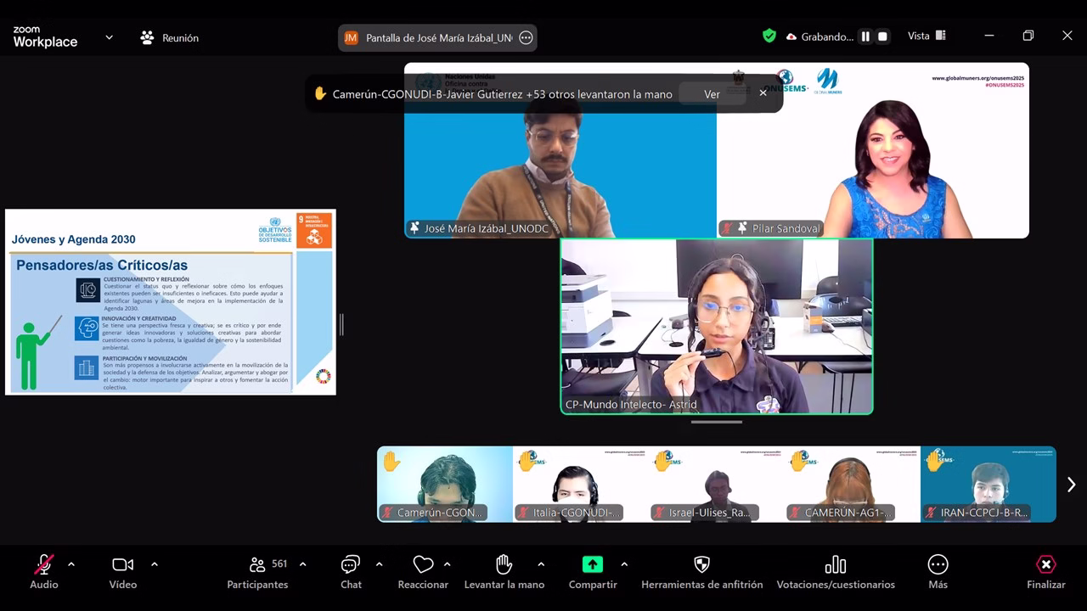1087x611 pixels.
Task: Expand video options arrow
Action: point(155,564)
